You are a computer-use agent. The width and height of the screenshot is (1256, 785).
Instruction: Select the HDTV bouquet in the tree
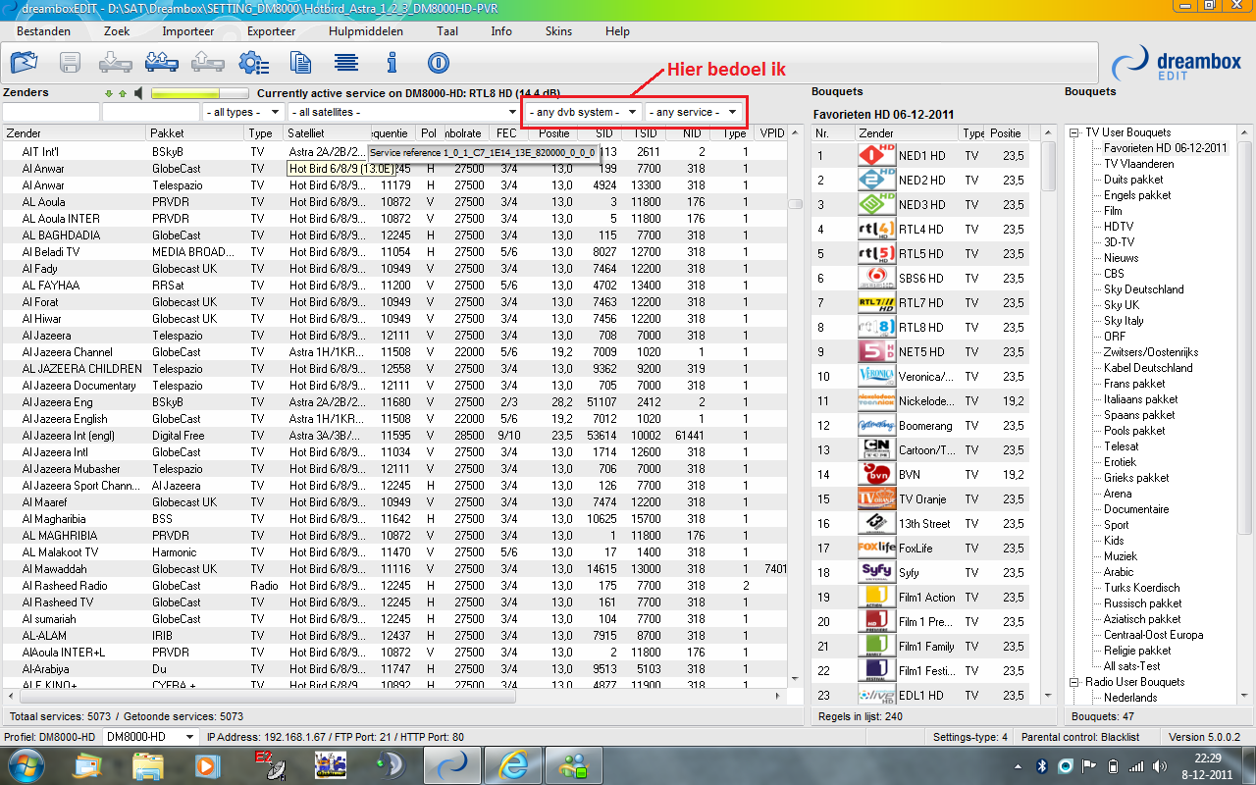[1119, 227]
